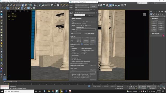The image size is (166, 93).
Task: Click the Windows search box
Action: tap(19, 91)
